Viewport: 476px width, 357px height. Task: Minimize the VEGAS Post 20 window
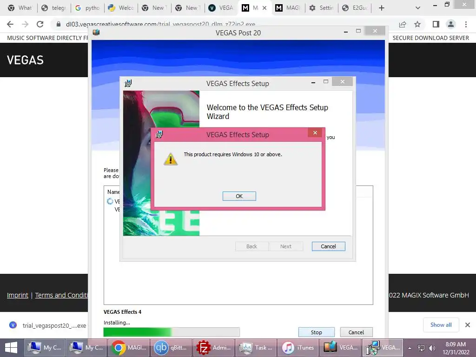tap(346, 32)
